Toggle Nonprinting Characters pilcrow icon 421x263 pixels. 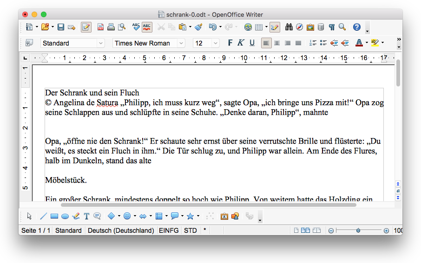[332, 27]
